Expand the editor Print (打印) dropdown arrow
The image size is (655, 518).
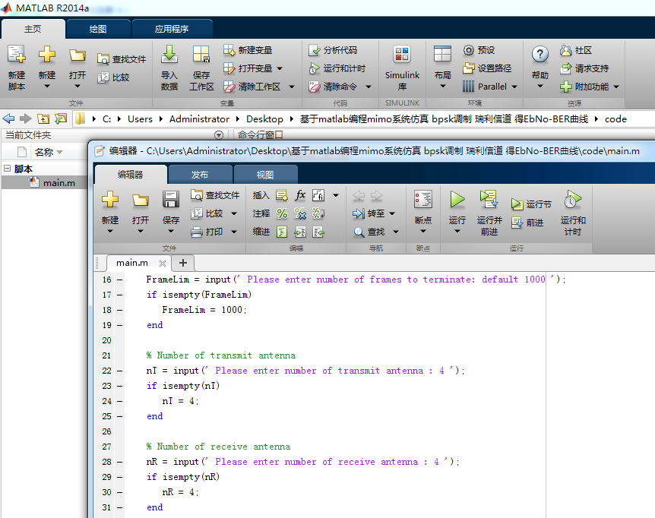(x=234, y=232)
